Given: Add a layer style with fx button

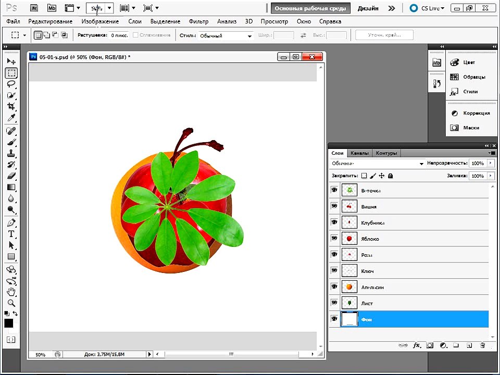Looking at the screenshot, I should [x=417, y=345].
